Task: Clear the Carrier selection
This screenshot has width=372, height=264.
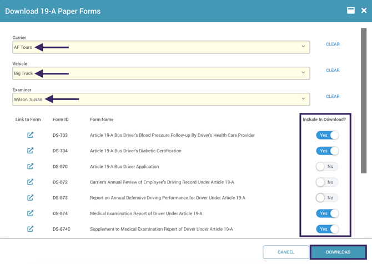Action: [x=333, y=44]
